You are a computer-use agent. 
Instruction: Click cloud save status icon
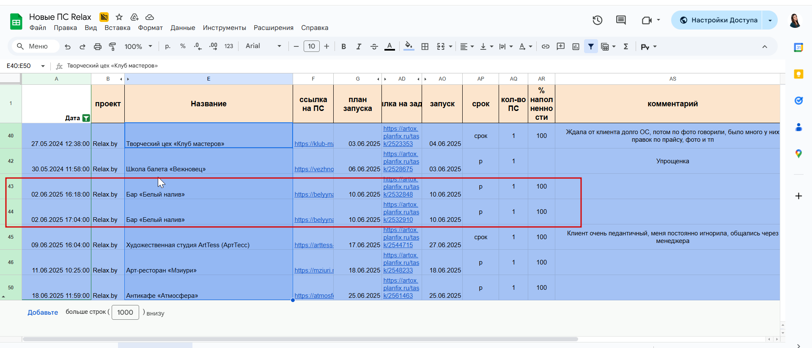coord(150,17)
